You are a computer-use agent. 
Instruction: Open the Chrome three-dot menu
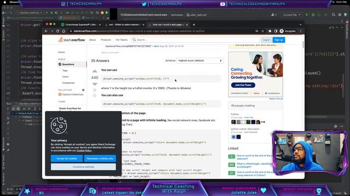300,31
